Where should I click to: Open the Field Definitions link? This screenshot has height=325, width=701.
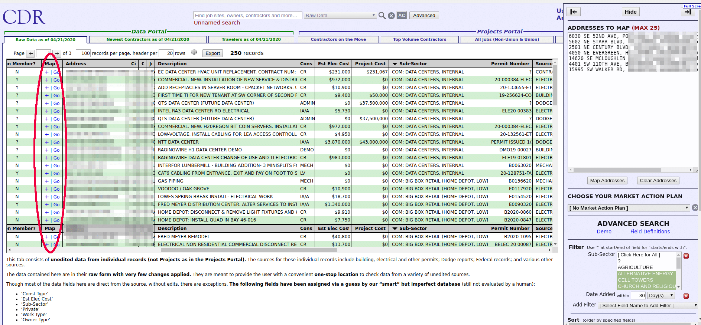point(650,232)
